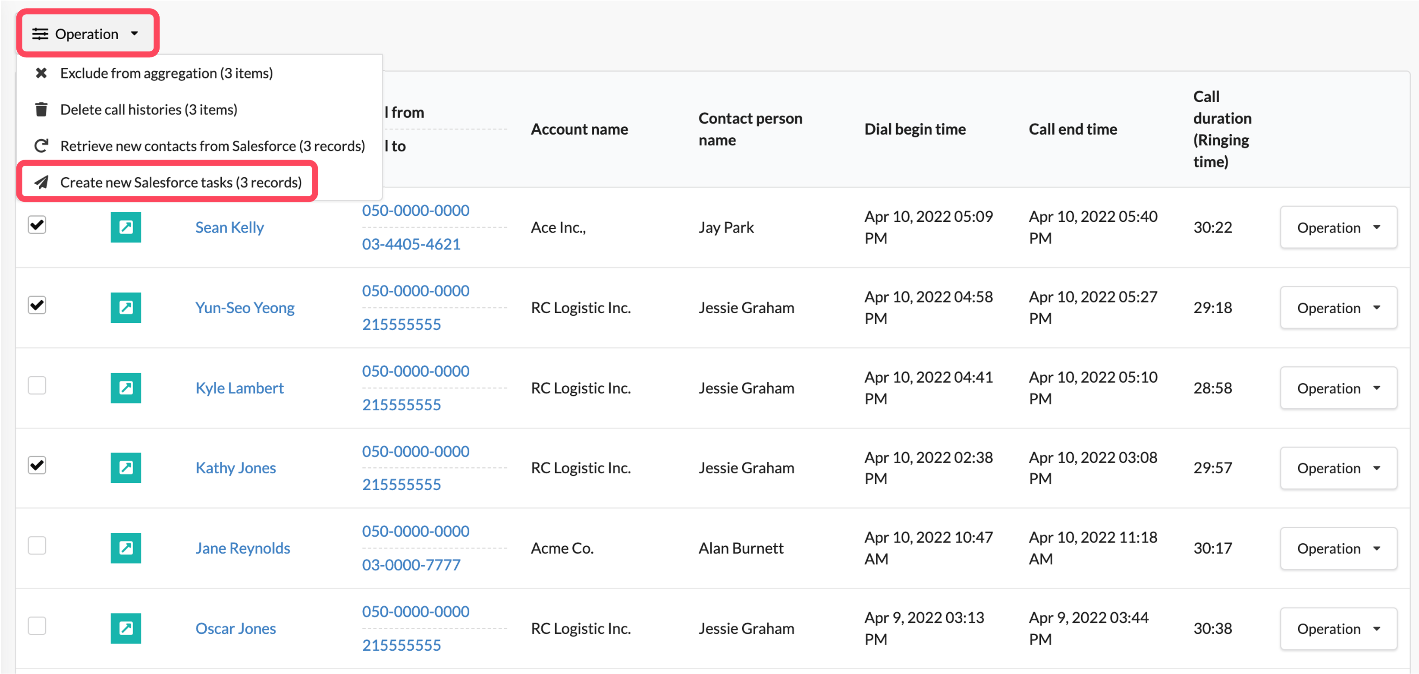1419x674 pixels.
Task: Click the Account name column header
Action: pos(580,129)
